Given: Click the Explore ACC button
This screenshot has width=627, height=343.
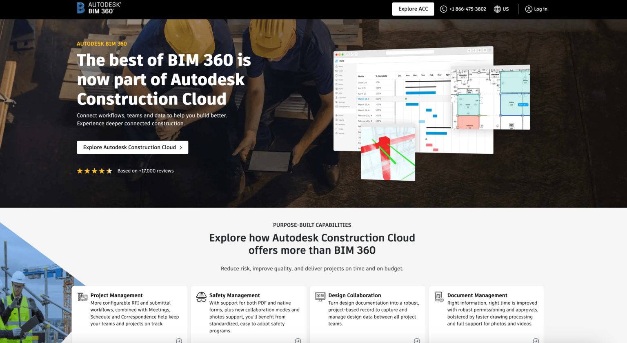Looking at the screenshot, I should [x=413, y=9].
